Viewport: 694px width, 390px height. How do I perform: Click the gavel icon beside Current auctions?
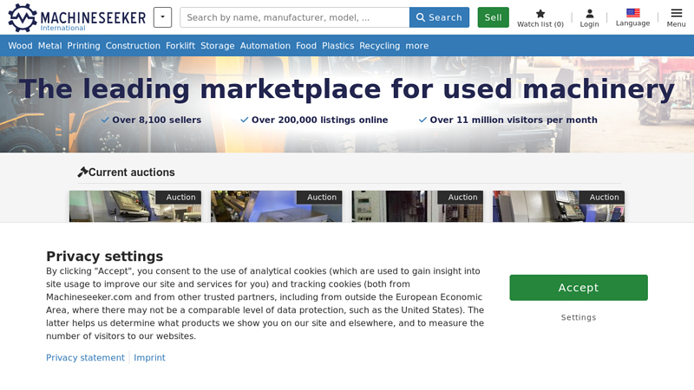[x=82, y=172]
